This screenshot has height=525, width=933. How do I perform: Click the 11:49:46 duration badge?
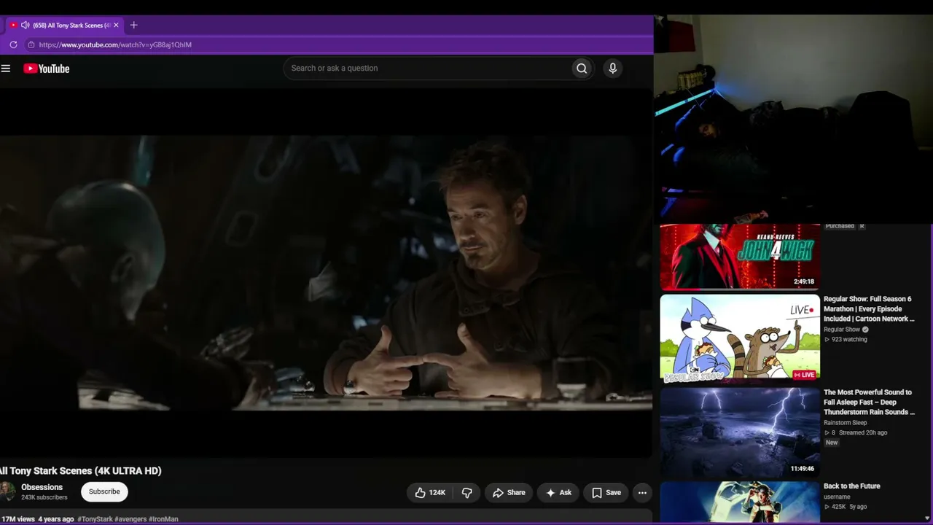pos(803,469)
